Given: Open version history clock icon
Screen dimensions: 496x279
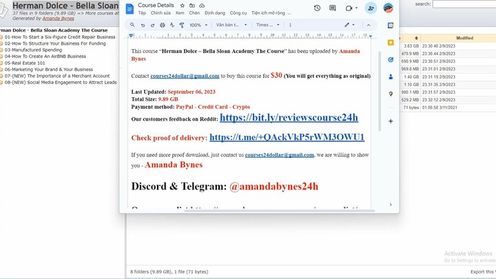Looking at the screenshot, I should pyautogui.click(x=317, y=8).
